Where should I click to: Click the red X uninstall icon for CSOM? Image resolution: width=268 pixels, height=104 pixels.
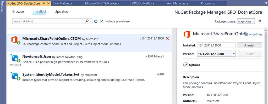click(167, 38)
